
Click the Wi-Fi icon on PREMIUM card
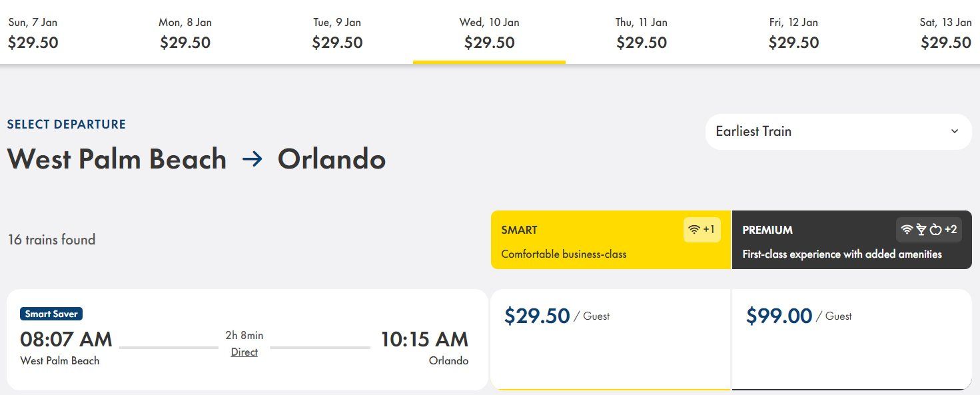click(907, 230)
